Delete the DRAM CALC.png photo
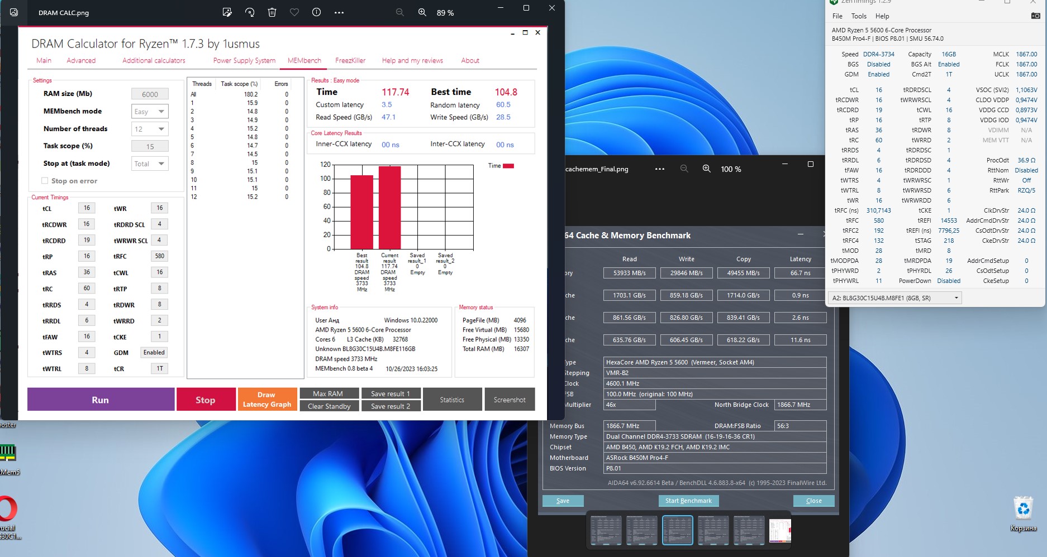The image size is (1047, 557). [x=272, y=12]
